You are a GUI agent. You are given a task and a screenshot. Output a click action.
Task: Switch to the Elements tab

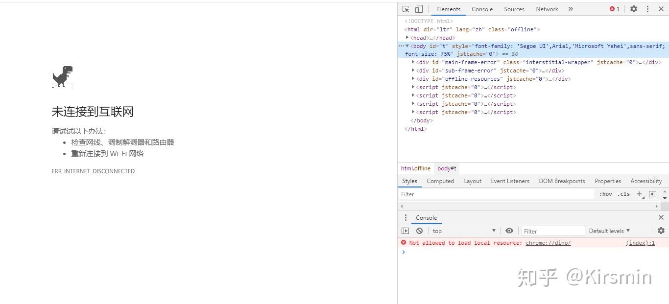[x=449, y=9]
